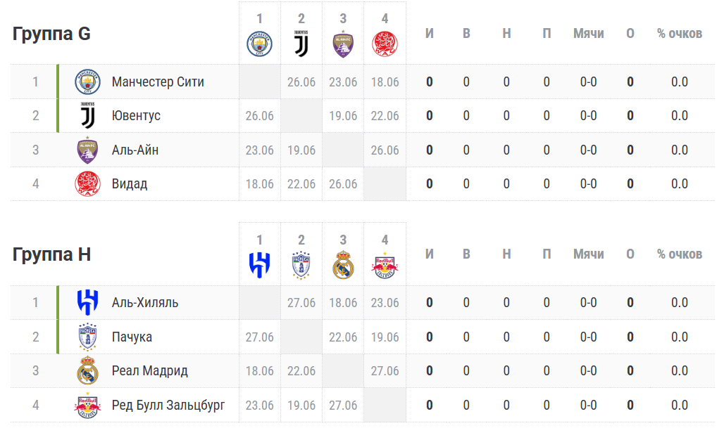The image size is (724, 428).
Task: Click Al-Hilal logo in Group H header
Action: pos(259,265)
